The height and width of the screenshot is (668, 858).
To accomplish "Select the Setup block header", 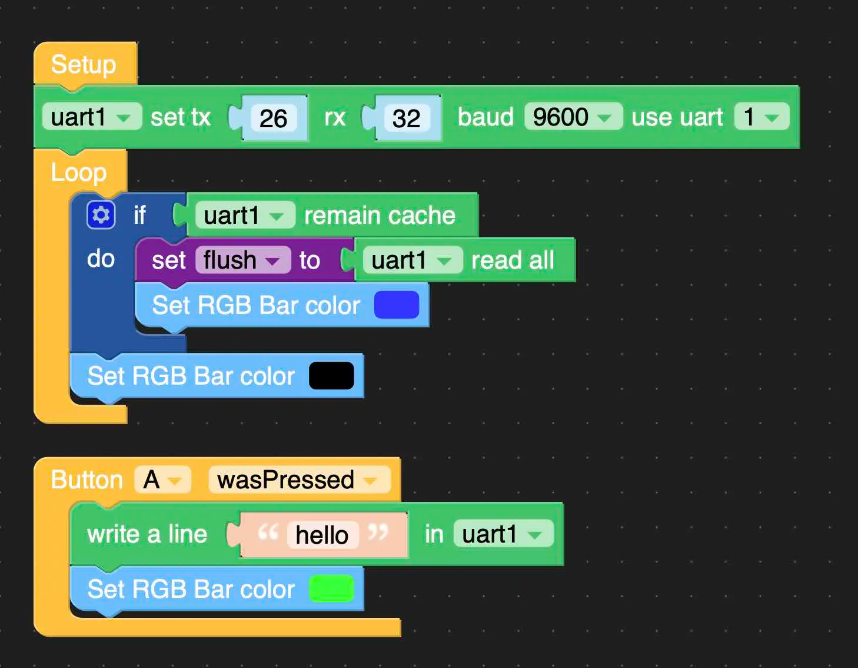I will pyautogui.click(x=84, y=64).
